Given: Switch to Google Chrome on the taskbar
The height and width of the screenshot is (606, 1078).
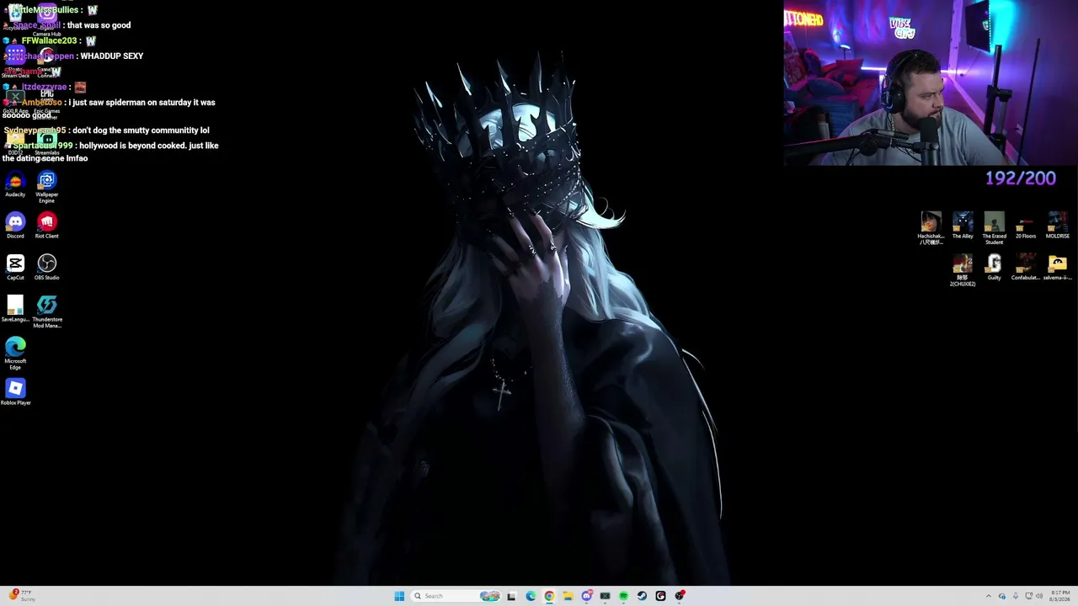Looking at the screenshot, I should [549, 596].
